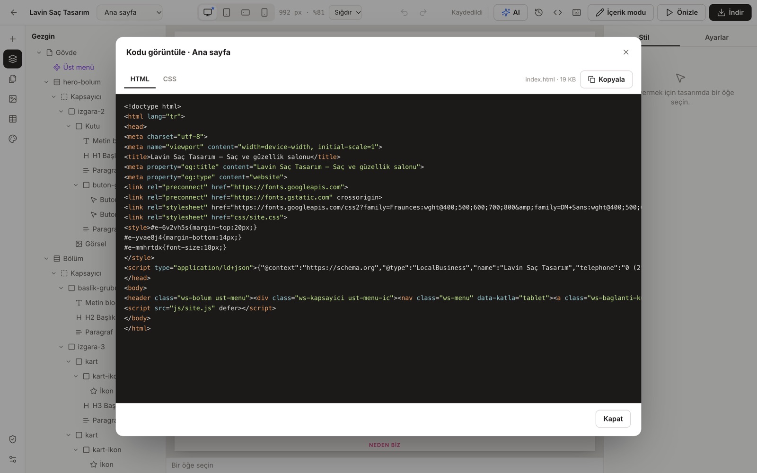Screen dimensions: 757x473
Task: Click the İndir download button
Action: click(730, 12)
